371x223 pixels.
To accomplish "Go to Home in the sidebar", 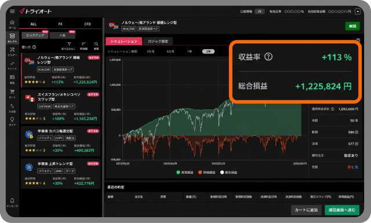I will tap(12, 24).
